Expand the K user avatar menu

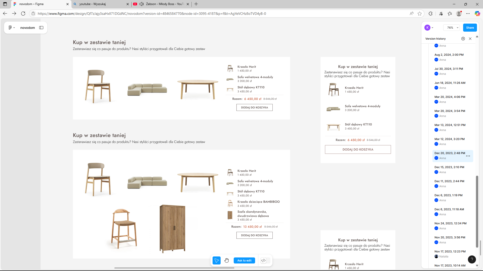click(x=429, y=28)
